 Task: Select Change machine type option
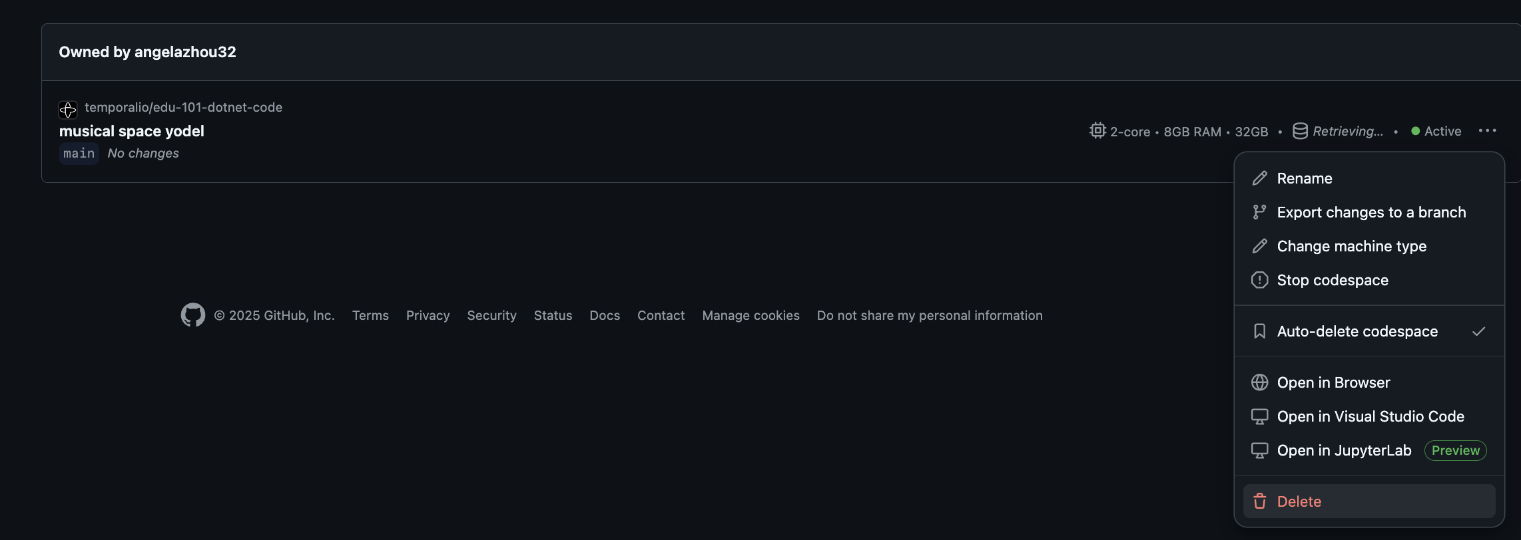(x=1369, y=246)
